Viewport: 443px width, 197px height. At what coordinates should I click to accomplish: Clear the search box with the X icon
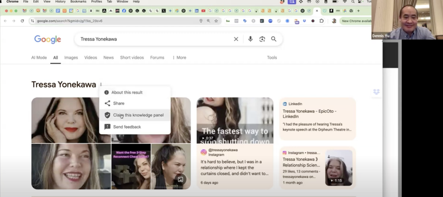tap(236, 39)
